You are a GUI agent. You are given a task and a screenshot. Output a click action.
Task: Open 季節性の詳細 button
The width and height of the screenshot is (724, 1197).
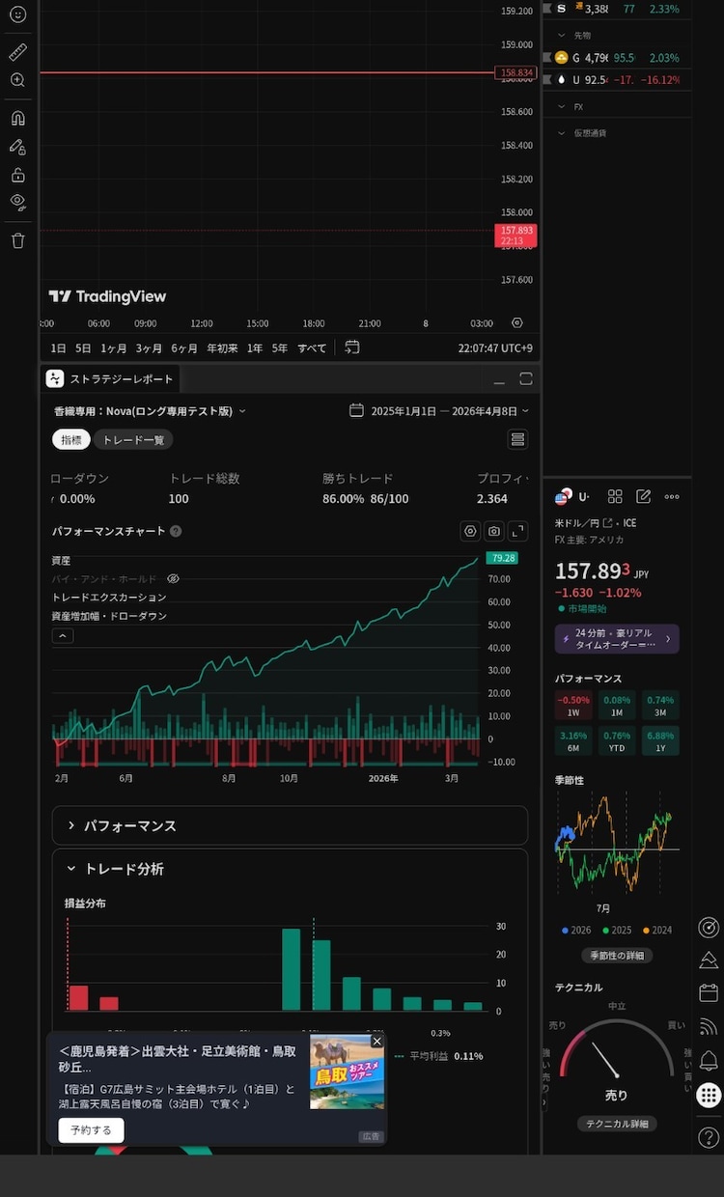pyautogui.click(x=617, y=955)
